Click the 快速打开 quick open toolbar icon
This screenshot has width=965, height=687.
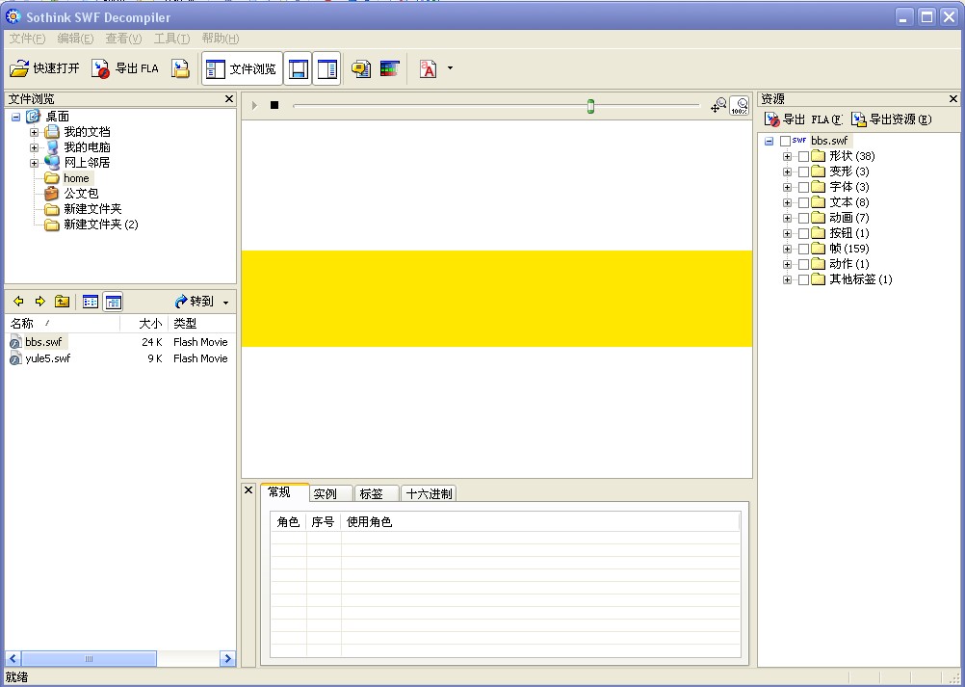point(44,68)
